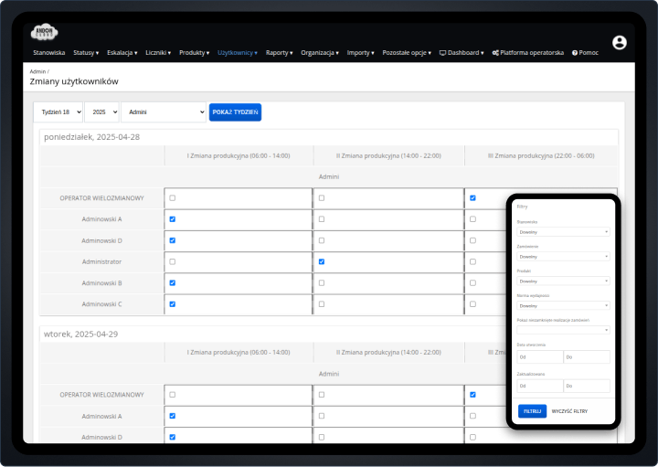Toggle OPERATOR WIELOZMIANOWY shift III on Monday
Viewport: 658px width, 467px height.
472,198
